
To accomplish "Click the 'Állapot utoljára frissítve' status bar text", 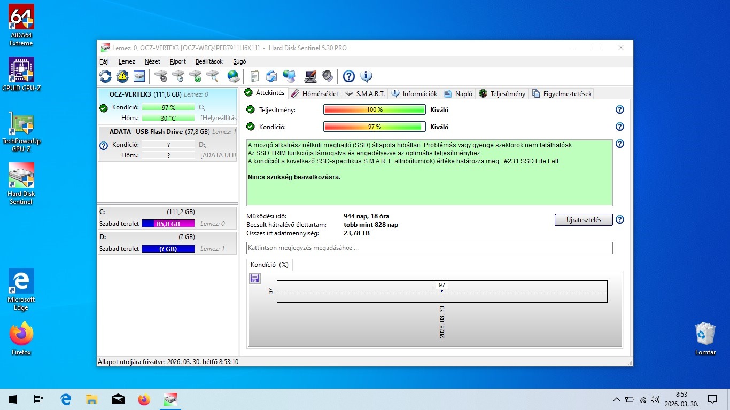I will click(x=168, y=361).
